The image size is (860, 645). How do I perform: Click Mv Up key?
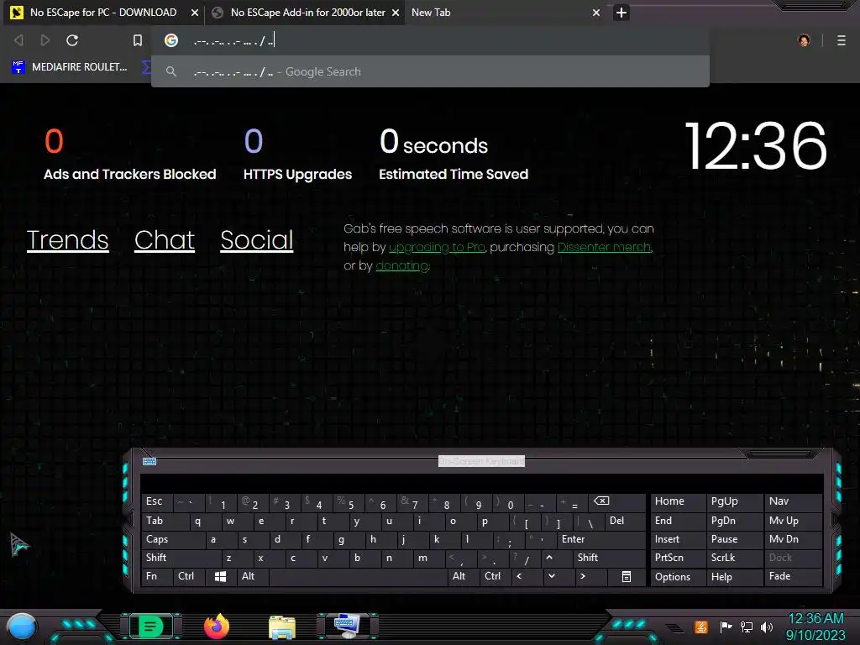click(x=793, y=521)
